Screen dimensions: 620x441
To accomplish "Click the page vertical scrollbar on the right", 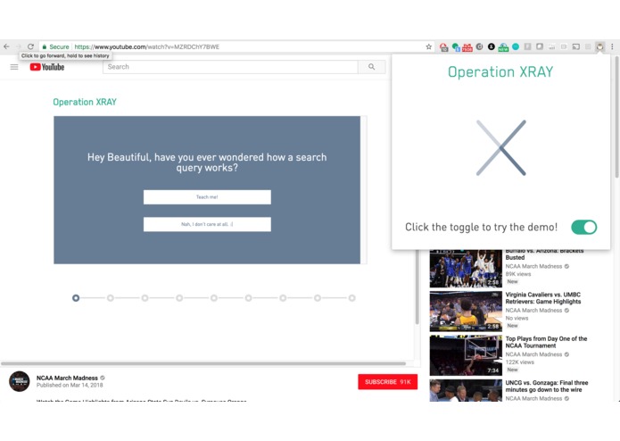I will 616,117.
